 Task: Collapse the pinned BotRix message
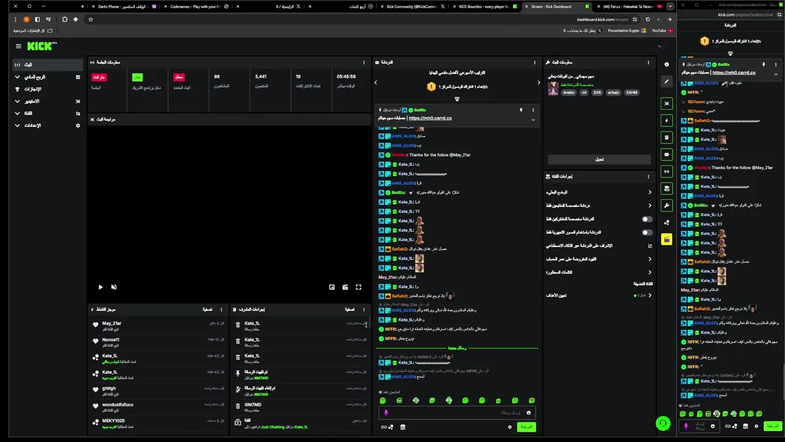(533, 120)
